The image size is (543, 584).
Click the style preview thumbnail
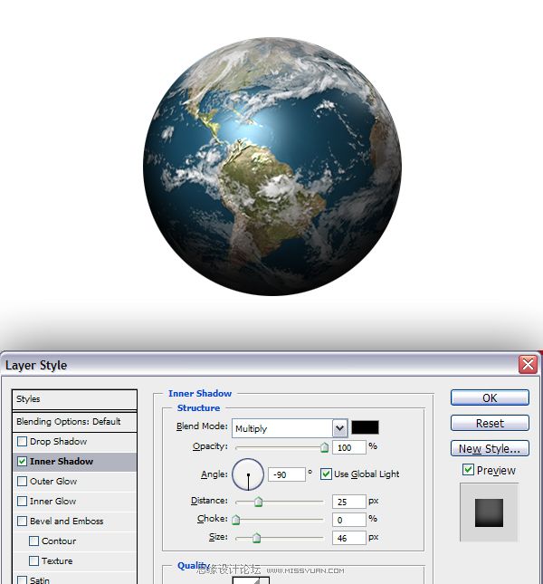pyautogui.click(x=489, y=512)
